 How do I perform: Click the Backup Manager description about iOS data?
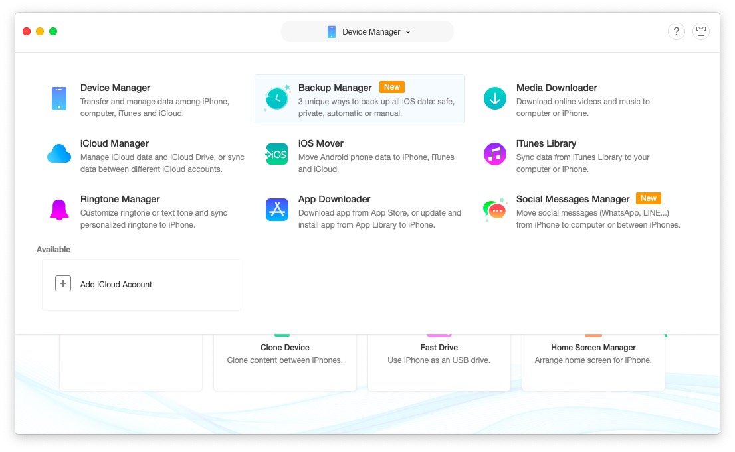click(x=376, y=108)
